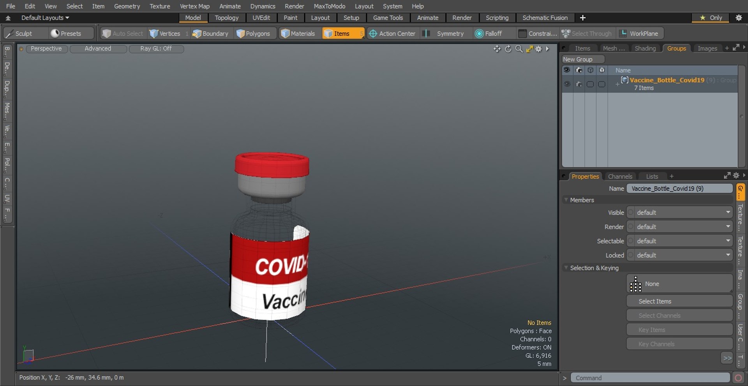
Task: Click the viewport maximize arrows icon
Action: click(529, 49)
